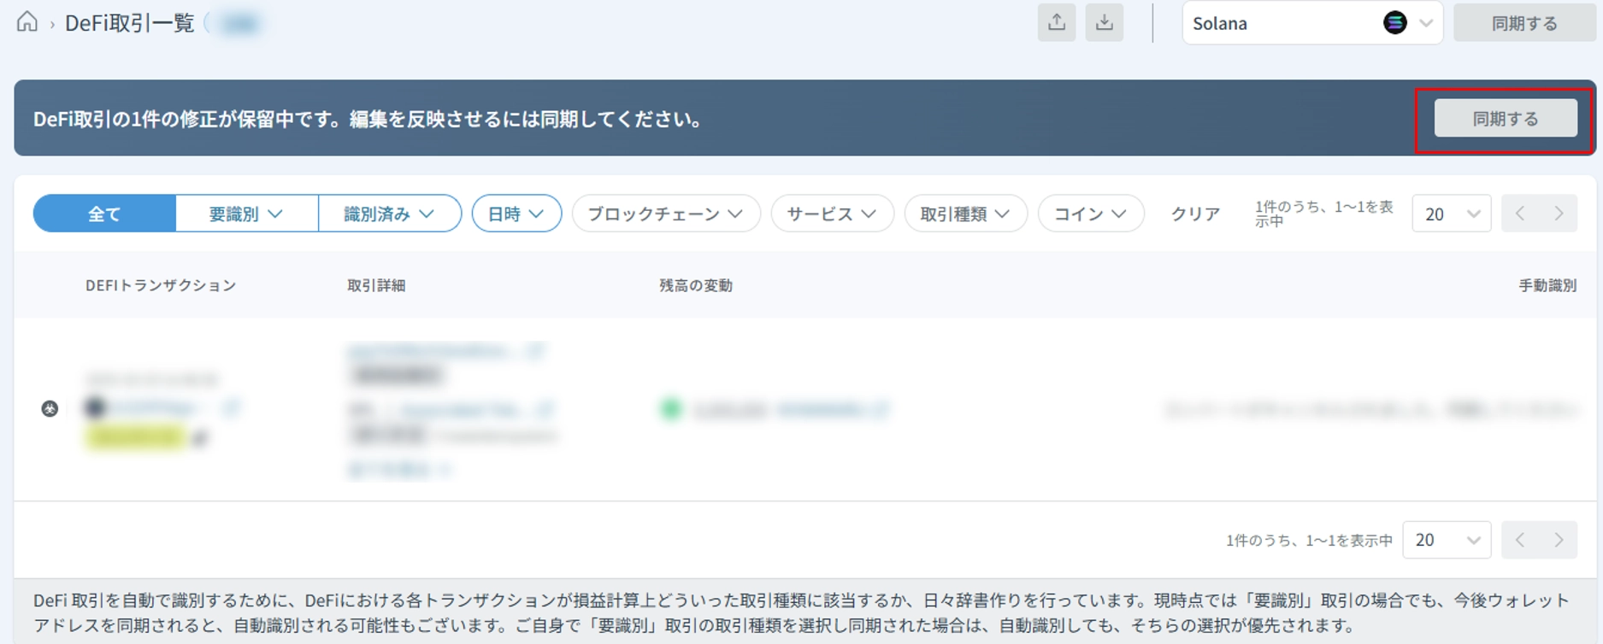Click the DeFi取引一覧 breadcrumb title

click(130, 23)
